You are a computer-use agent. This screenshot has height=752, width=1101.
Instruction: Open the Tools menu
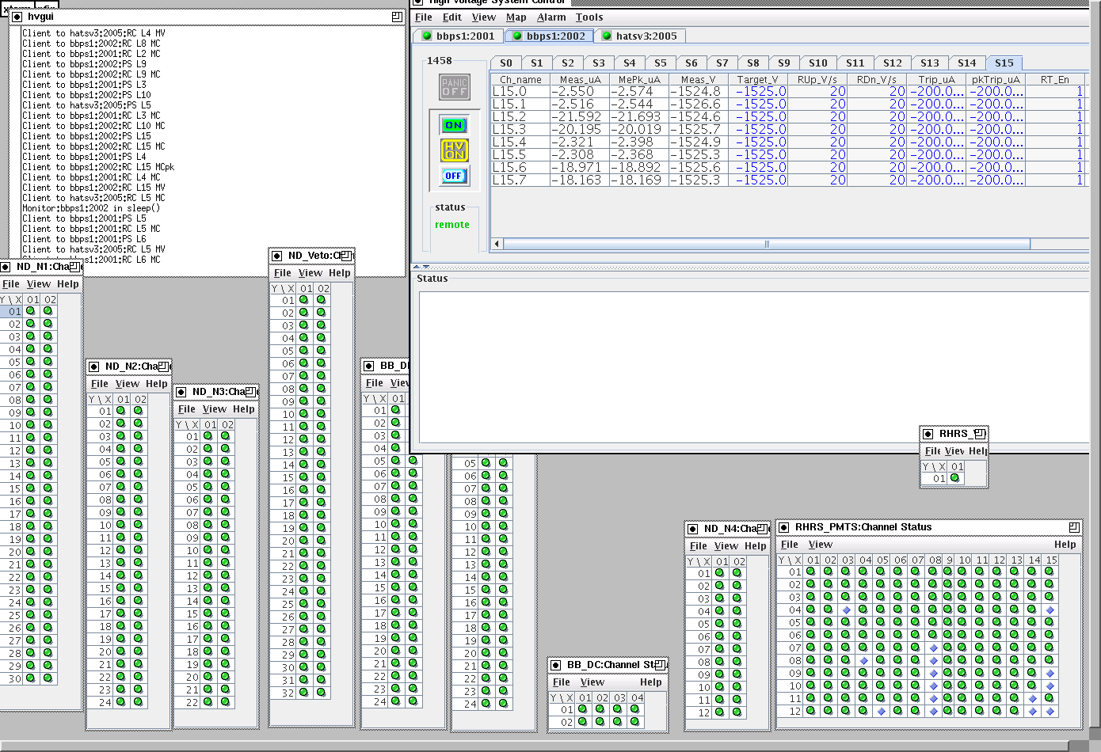point(589,17)
